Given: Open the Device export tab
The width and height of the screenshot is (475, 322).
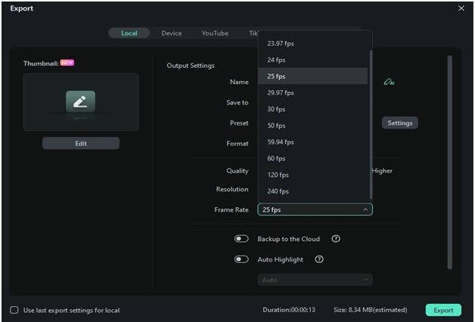Looking at the screenshot, I should [x=172, y=33].
